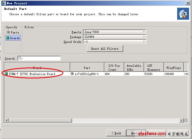Select ZYNQ-7 ZC702 Evaluation Board row
The image size is (192, 139).
[32, 74]
